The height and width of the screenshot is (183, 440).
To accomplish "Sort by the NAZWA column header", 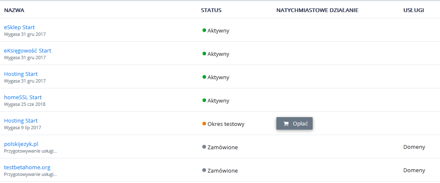I will click(x=14, y=10).
